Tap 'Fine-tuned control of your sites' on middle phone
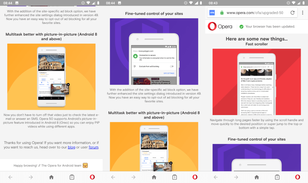The height and width of the screenshot is (183, 308). (154, 14)
